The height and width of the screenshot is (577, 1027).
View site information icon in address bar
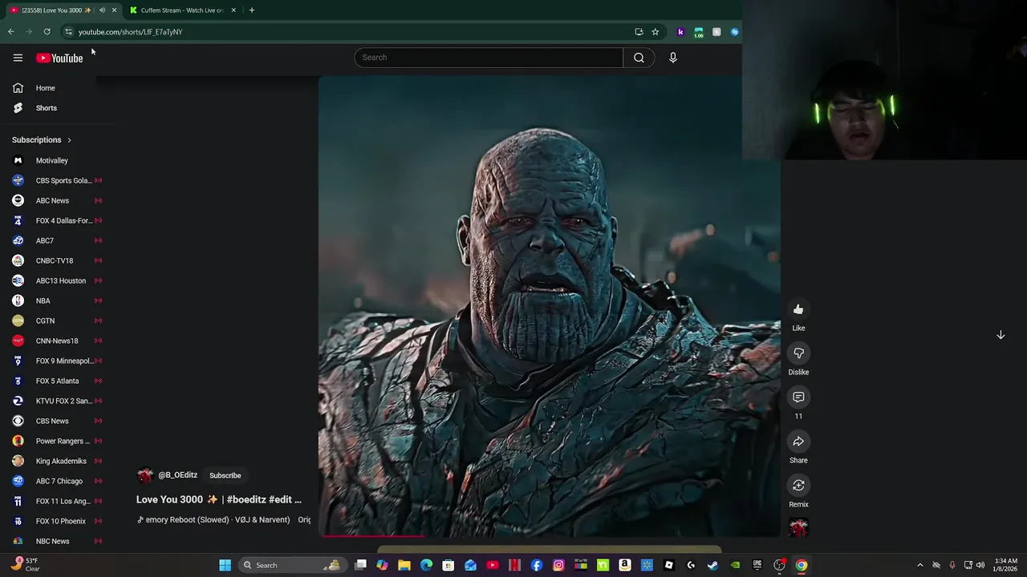coord(68,32)
